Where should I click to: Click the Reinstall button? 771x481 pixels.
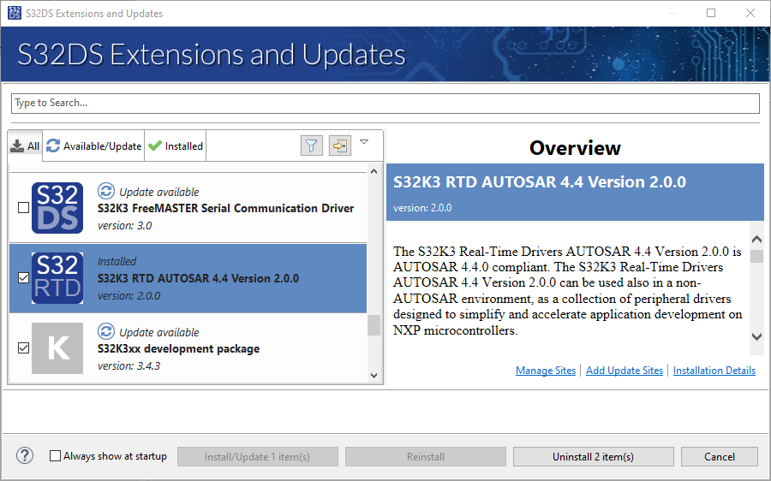click(425, 457)
